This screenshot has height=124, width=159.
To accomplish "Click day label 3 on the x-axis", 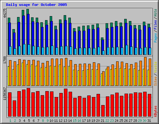I will [20, 121].
